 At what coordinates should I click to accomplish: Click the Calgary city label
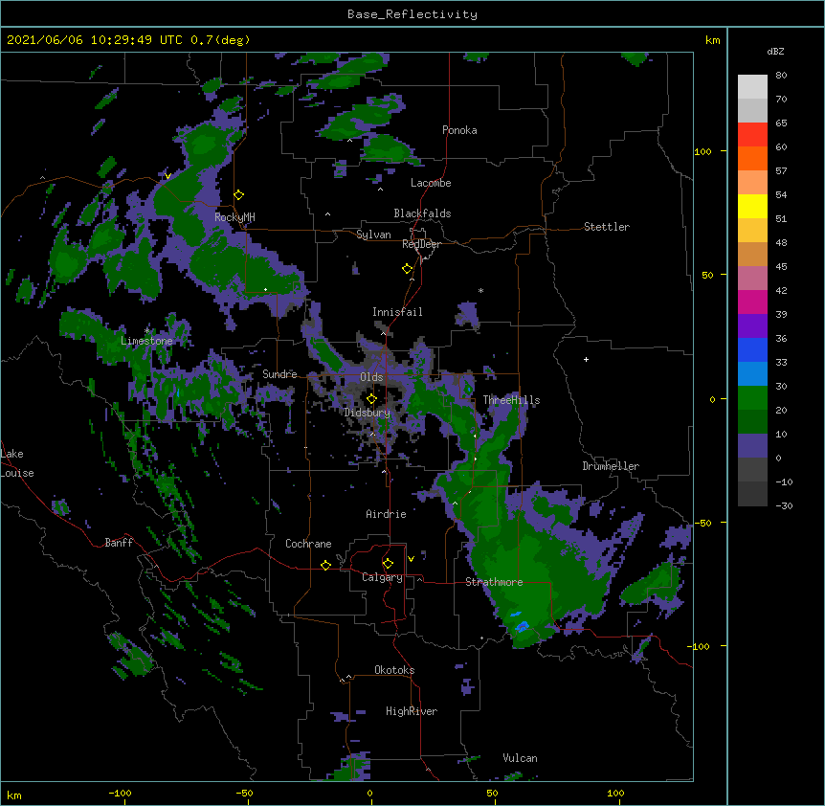point(382,577)
